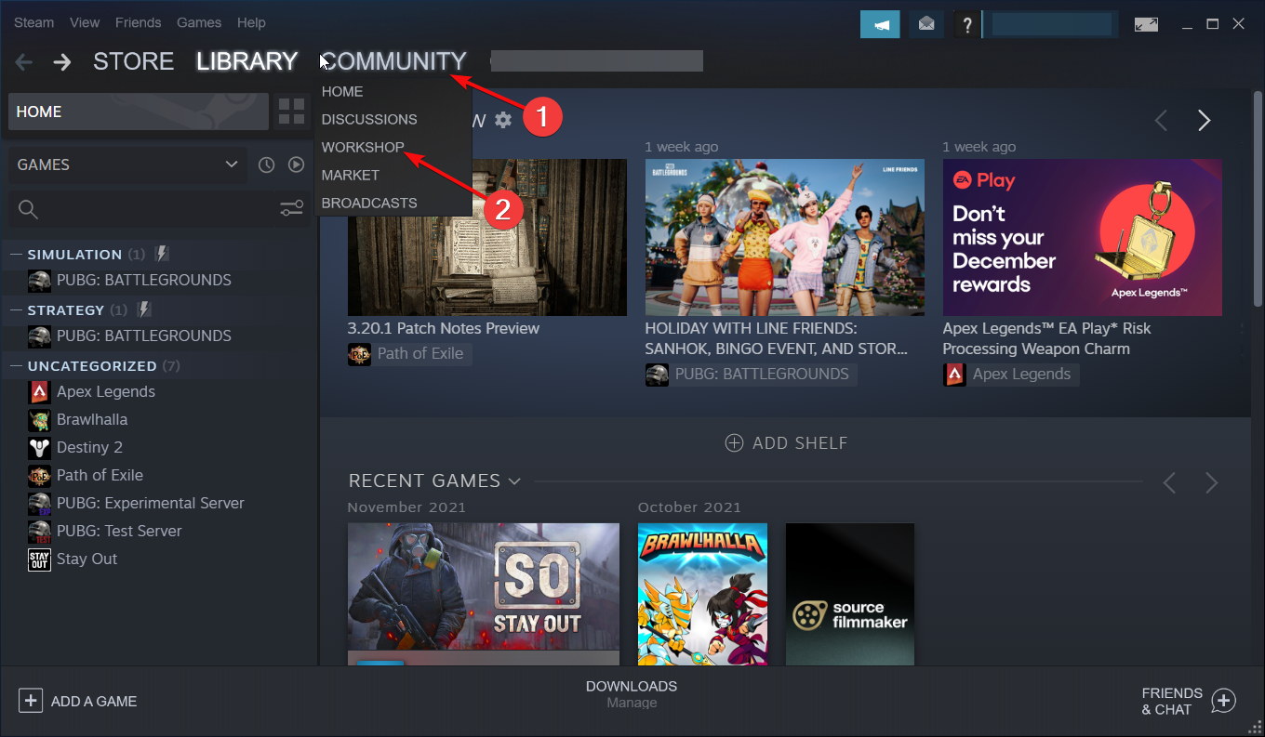The width and height of the screenshot is (1265, 737).
Task: Click the search magnifier icon
Action: [x=28, y=208]
